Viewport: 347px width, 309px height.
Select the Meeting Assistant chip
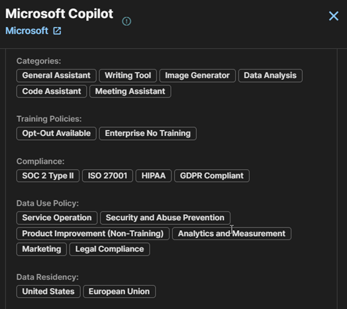tap(130, 92)
